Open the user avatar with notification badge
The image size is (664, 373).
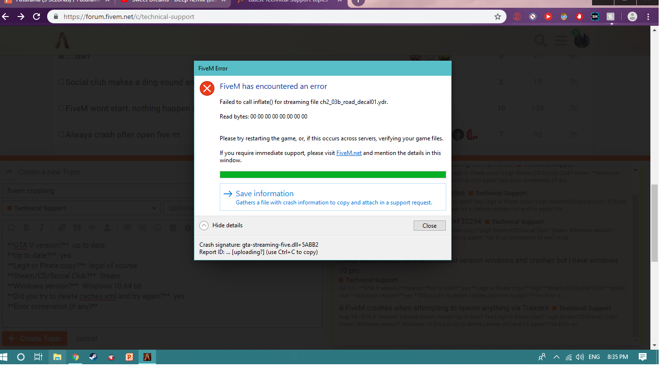click(x=581, y=40)
